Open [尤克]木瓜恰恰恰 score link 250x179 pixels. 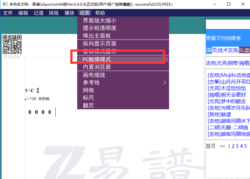point(227,88)
